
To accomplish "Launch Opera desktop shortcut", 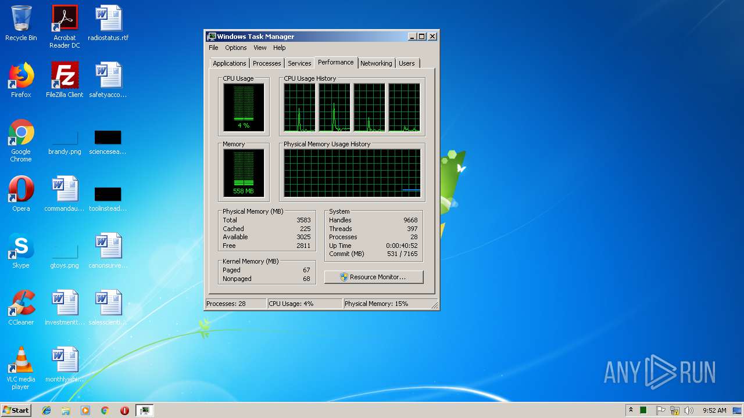I will click(21, 194).
